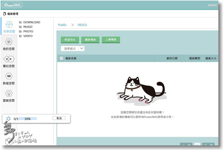Sort by 檔案大小 column header
The height and width of the screenshot is (150, 223).
(x=211, y=58)
